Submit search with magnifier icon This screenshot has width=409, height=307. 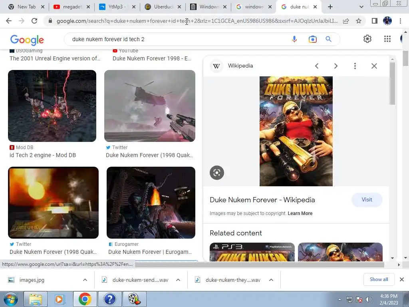coord(329,39)
